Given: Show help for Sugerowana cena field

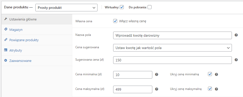Looking at the screenshot, I should (x=236, y=60).
